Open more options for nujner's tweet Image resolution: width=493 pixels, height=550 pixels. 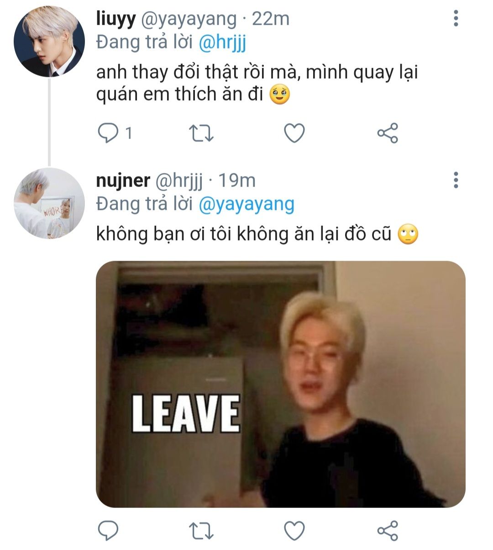[455, 181]
